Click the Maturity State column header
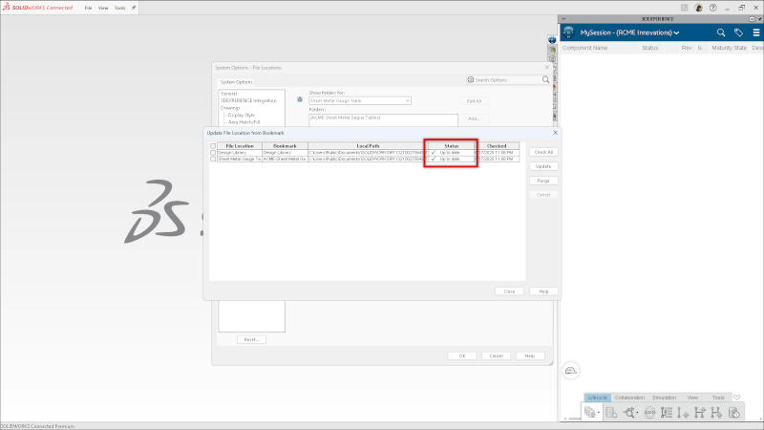This screenshot has width=764, height=430. [729, 48]
